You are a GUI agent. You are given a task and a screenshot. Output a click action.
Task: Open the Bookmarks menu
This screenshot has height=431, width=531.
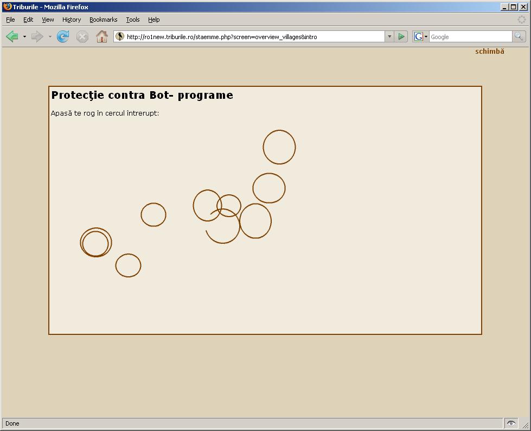click(x=103, y=20)
